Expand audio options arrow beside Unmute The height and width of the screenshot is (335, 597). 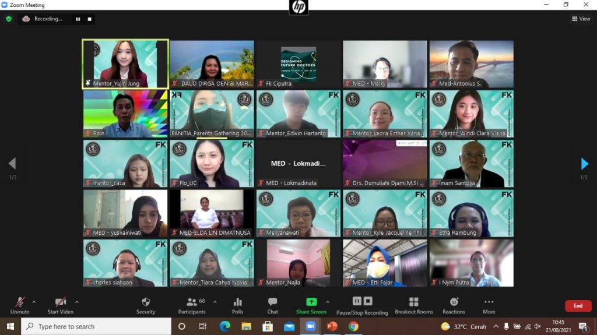tap(34, 302)
